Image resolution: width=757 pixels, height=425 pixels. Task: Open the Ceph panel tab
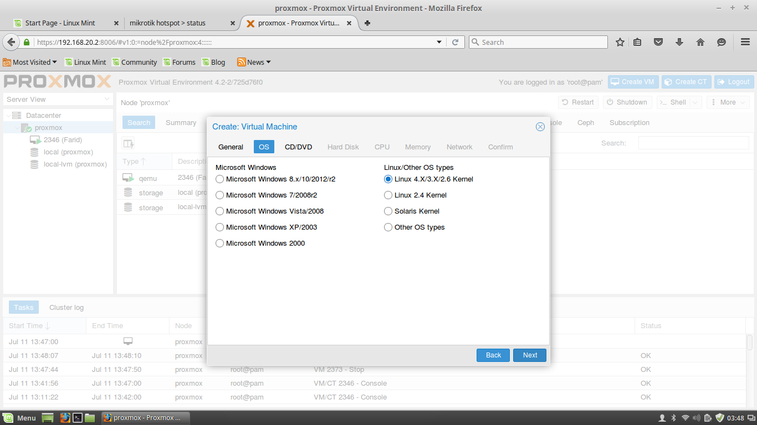pos(586,123)
